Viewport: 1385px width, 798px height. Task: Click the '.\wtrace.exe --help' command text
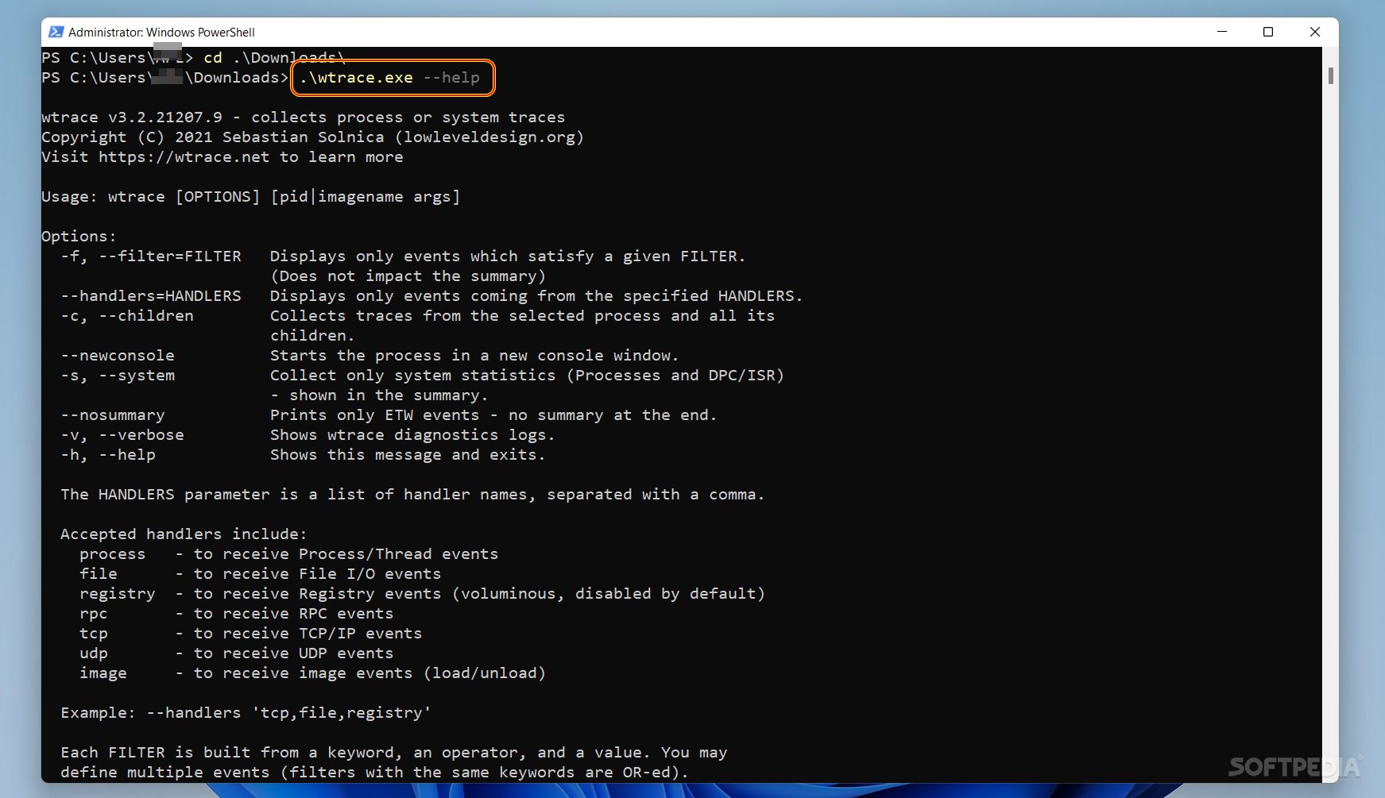390,78
